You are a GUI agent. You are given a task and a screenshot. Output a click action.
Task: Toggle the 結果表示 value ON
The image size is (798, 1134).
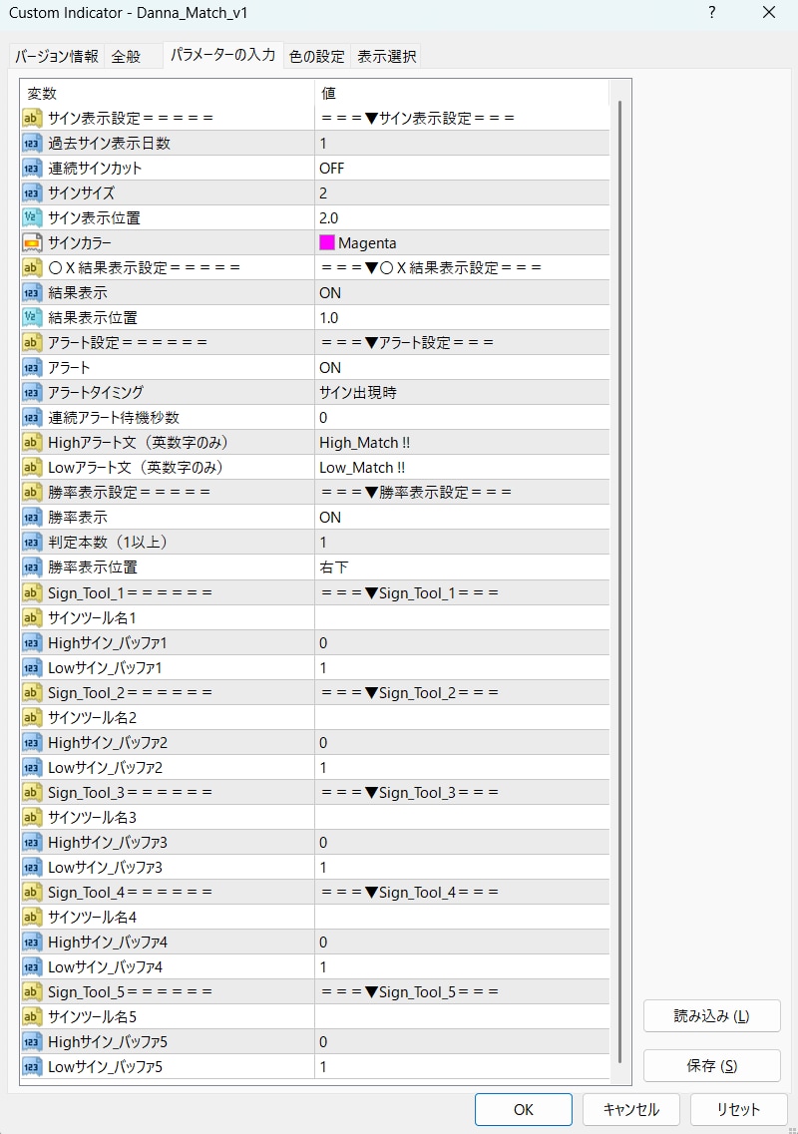pos(462,293)
